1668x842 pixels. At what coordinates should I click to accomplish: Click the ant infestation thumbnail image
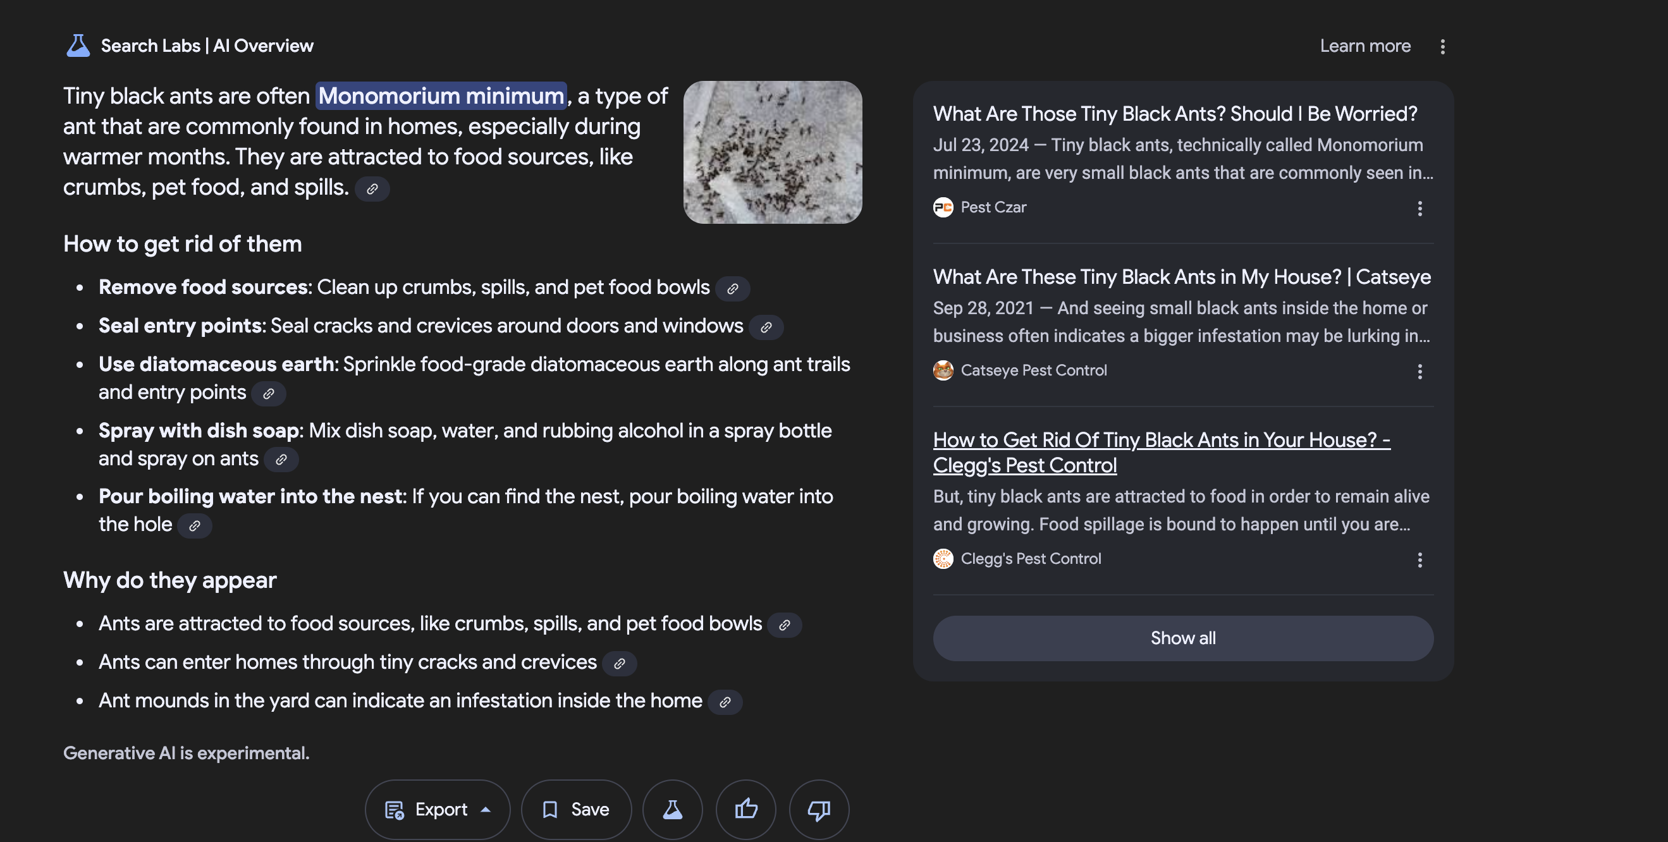[773, 152]
